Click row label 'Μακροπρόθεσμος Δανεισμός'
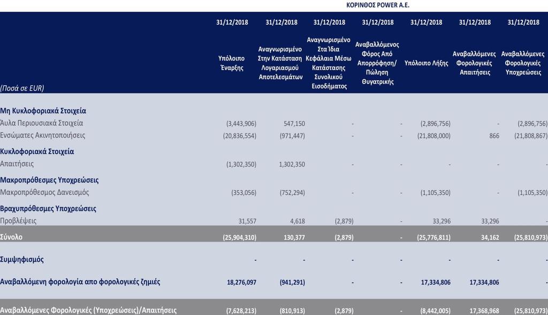The image size is (548, 315). pyautogui.click(x=44, y=192)
